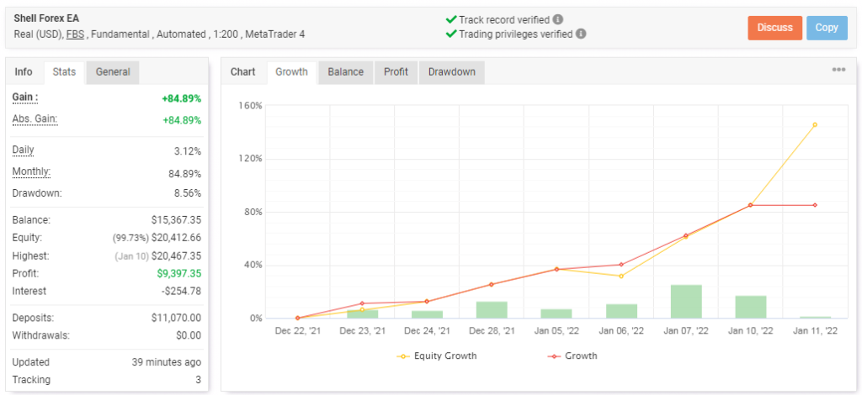Click the Track record verified checkmark
This screenshot has height=395, width=862.
451,20
